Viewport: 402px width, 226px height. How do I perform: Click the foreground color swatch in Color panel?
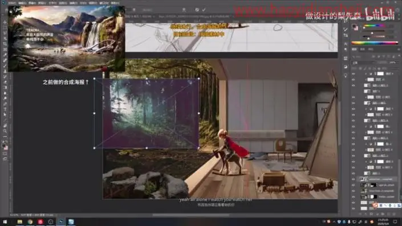[355, 26]
